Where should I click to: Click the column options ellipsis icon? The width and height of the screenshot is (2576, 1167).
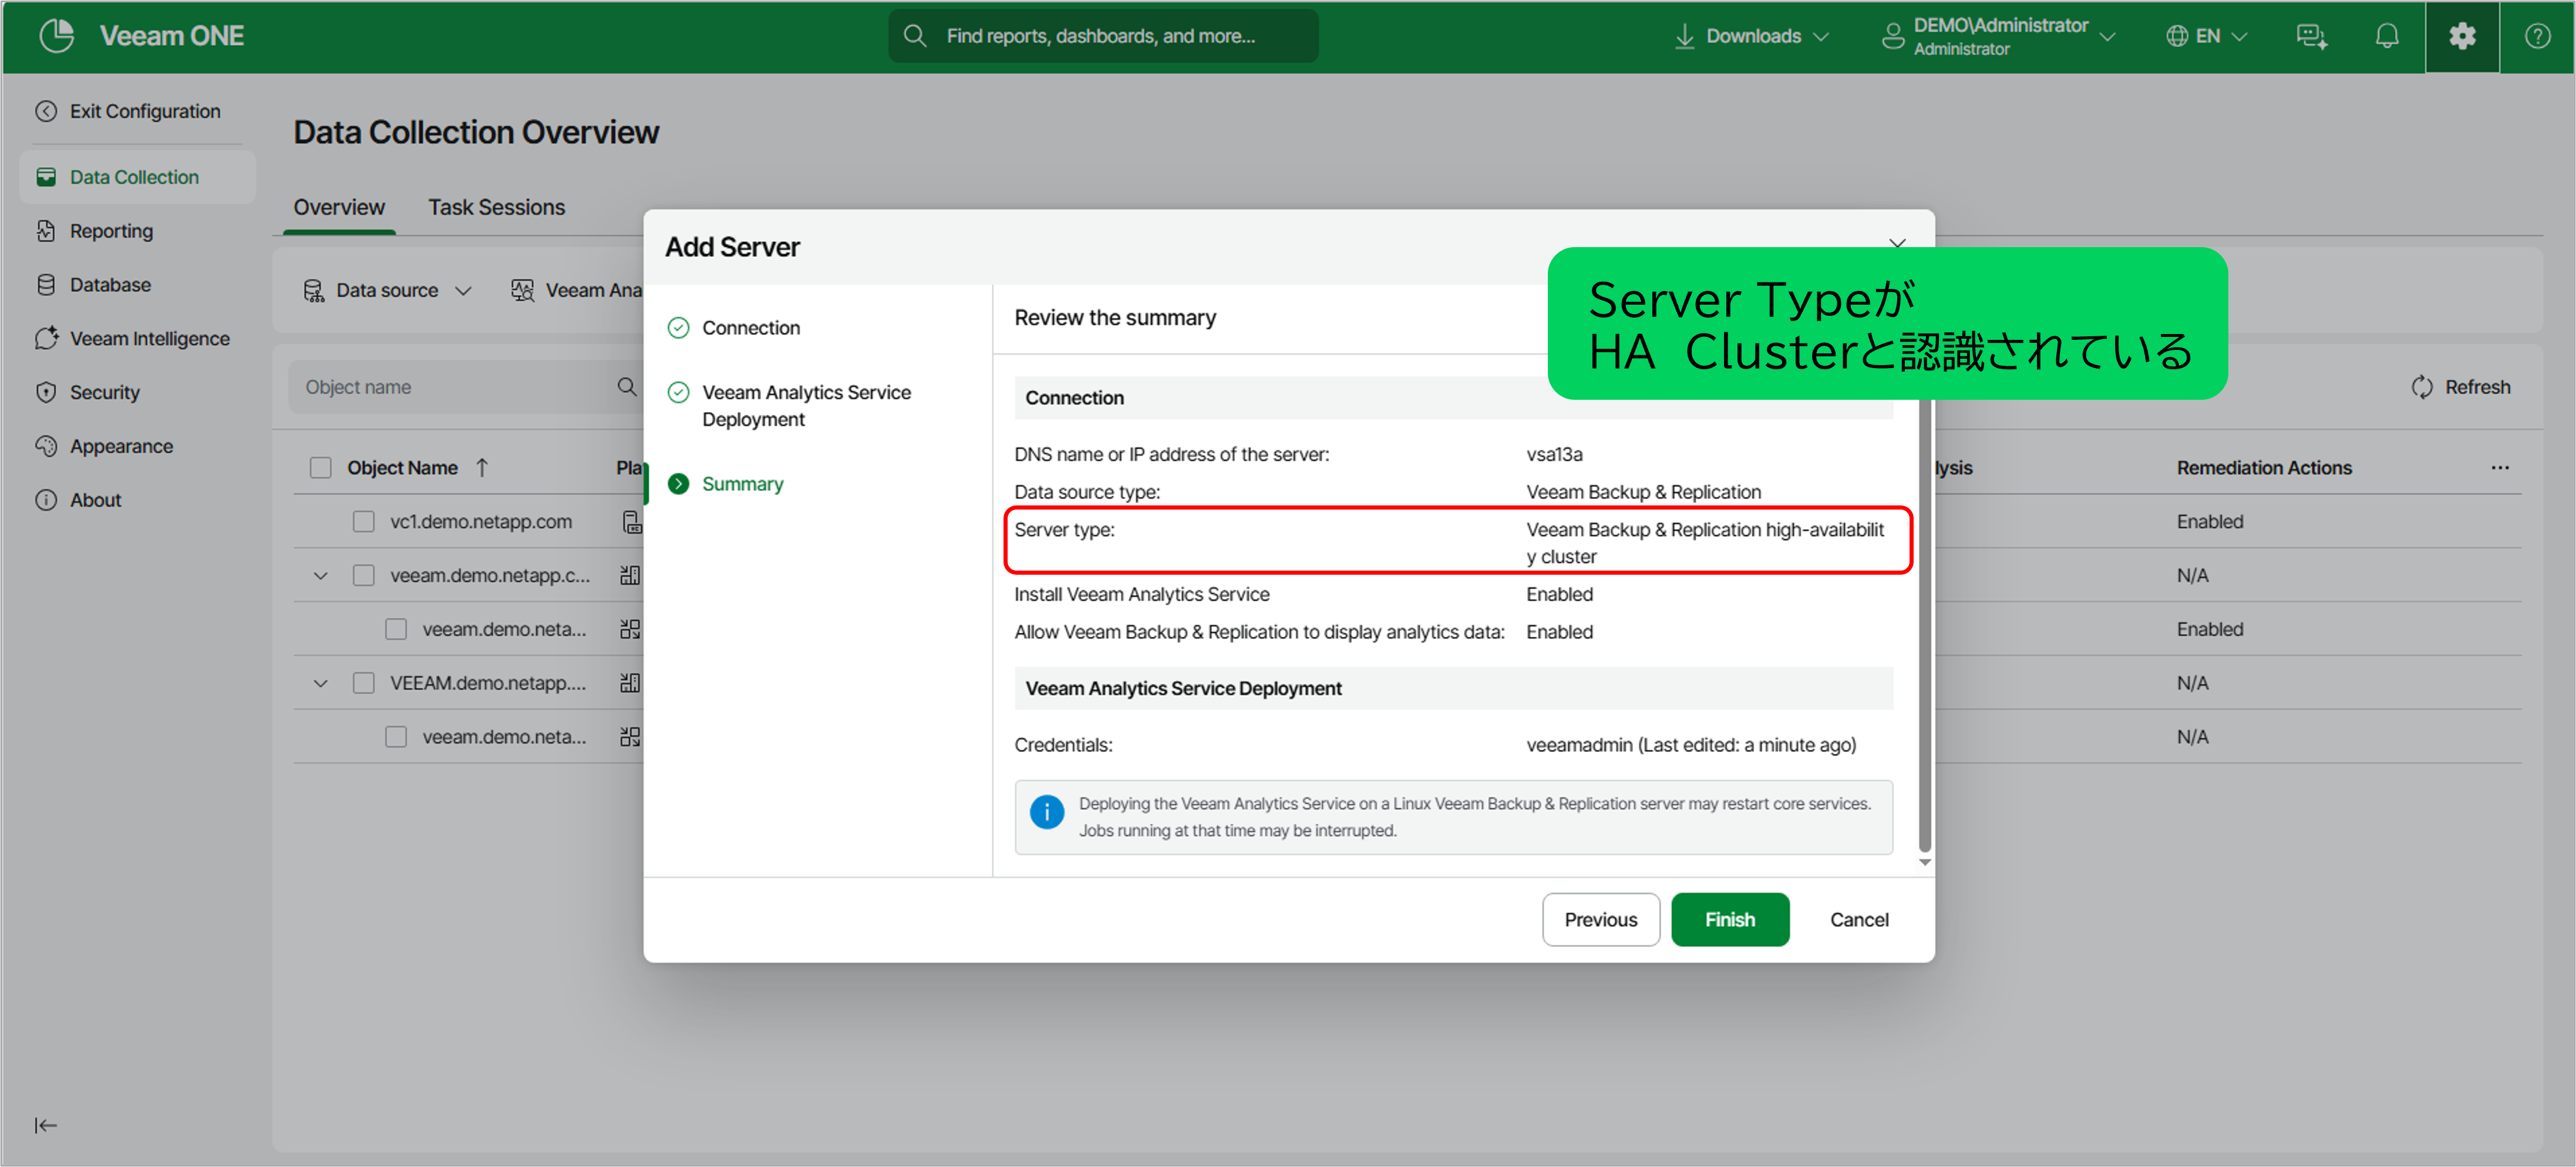point(2499,468)
